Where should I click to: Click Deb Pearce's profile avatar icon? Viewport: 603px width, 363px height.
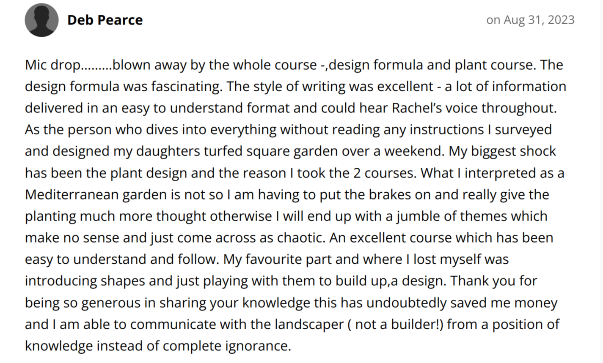[41, 20]
